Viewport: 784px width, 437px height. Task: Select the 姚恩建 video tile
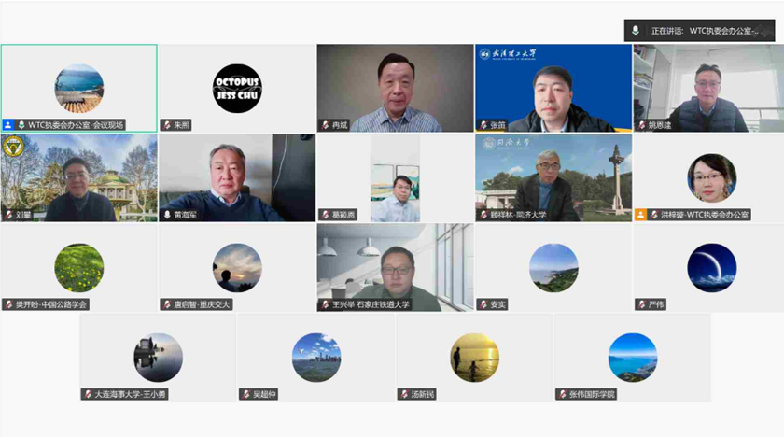[x=707, y=86]
